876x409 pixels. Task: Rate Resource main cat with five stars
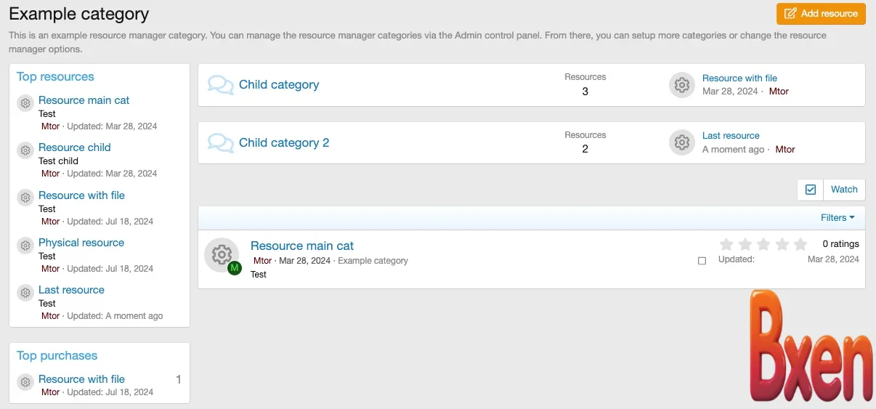pos(800,245)
